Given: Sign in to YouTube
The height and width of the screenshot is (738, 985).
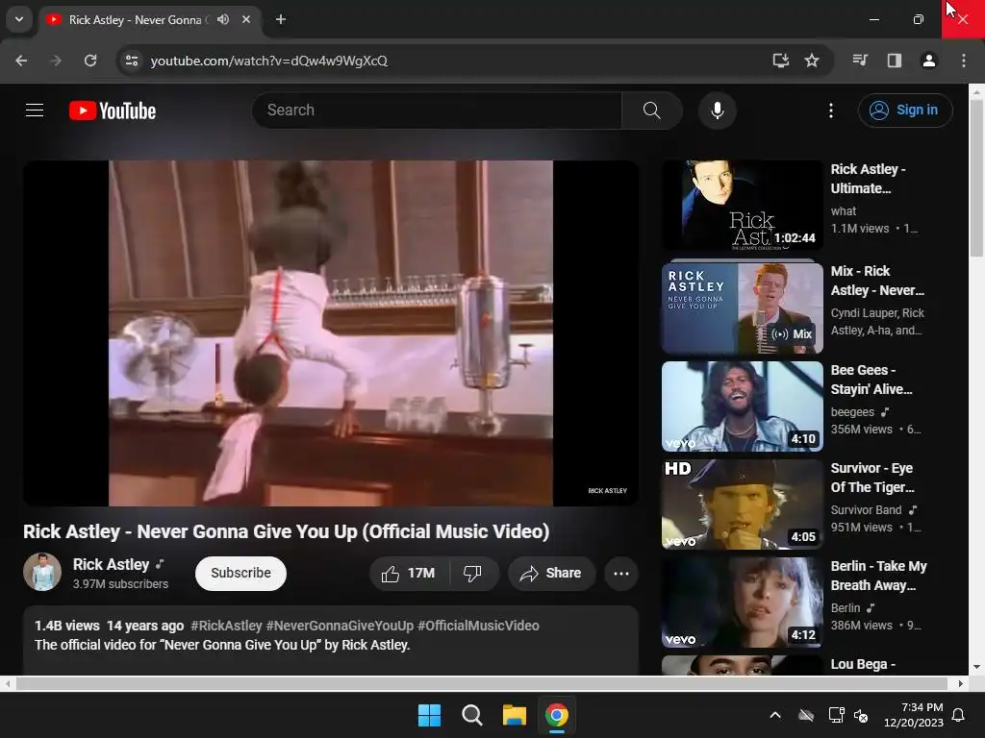Looking at the screenshot, I should click(904, 111).
